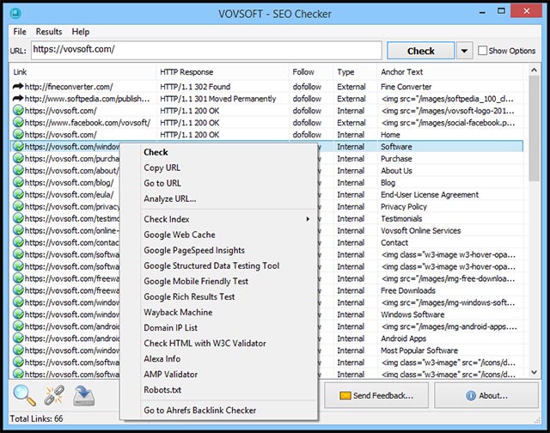Click the "Purchase" anchor text cell

pyautogui.click(x=396, y=158)
